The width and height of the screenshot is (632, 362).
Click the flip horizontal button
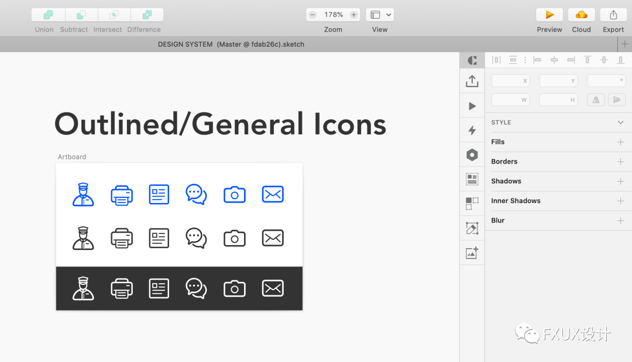[596, 100]
